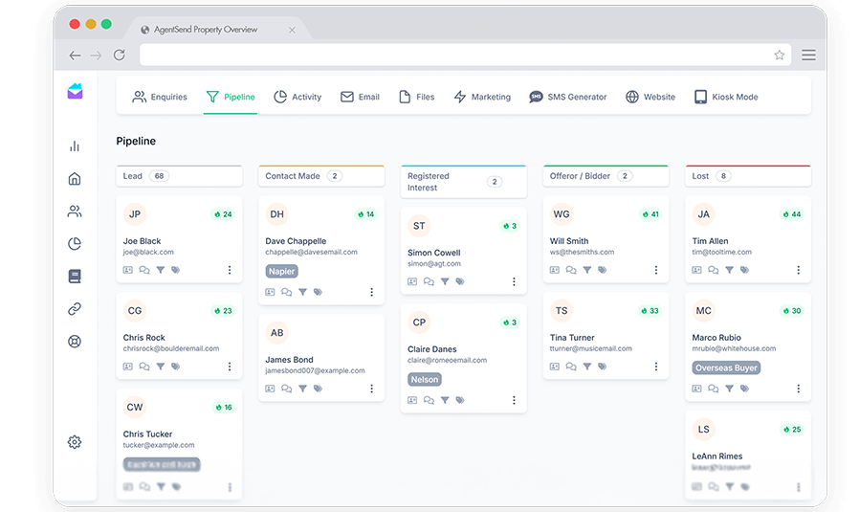Open the more options menu on Marco Rubio card
Screen dimensions: 859x512
(799, 389)
